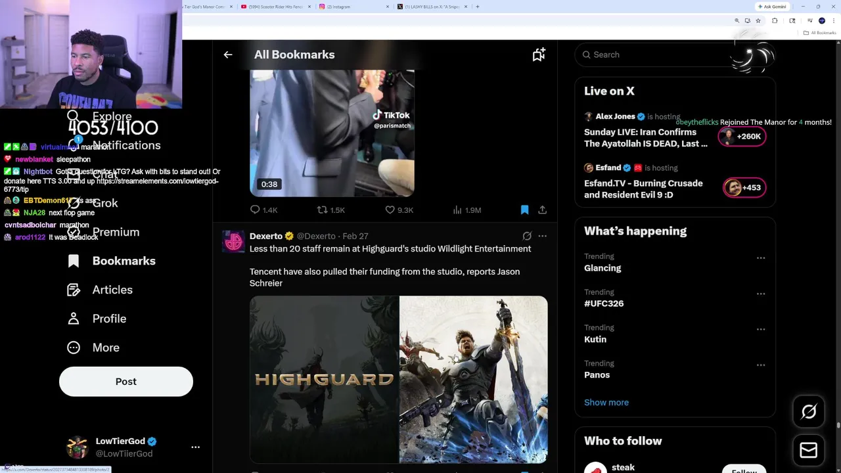Open Grok explain icon on Dexerto post
This screenshot has height=473, width=841.
point(527,236)
